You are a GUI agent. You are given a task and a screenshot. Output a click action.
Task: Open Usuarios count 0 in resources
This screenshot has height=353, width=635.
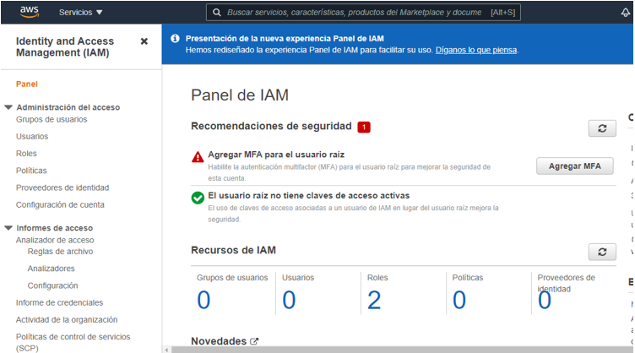289,300
